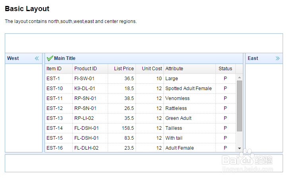The height and width of the screenshot is (179, 289).
Task: Click the List Price column header
Action: click(124, 69)
